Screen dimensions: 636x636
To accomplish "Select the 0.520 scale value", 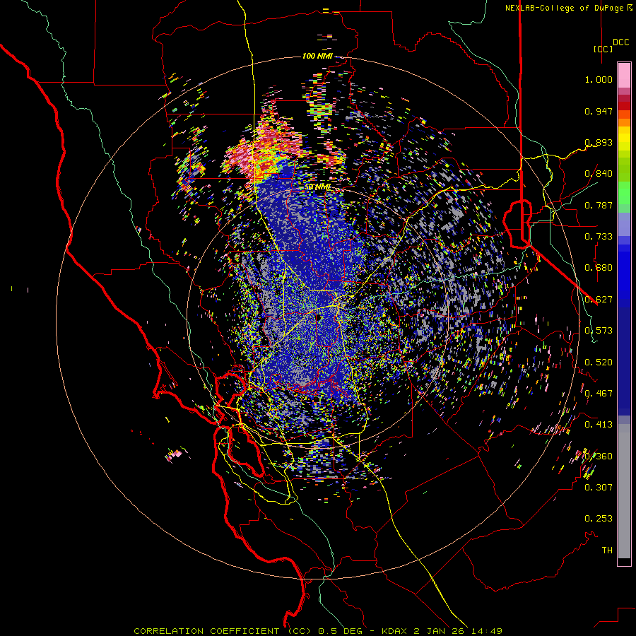I will pyautogui.click(x=599, y=363).
